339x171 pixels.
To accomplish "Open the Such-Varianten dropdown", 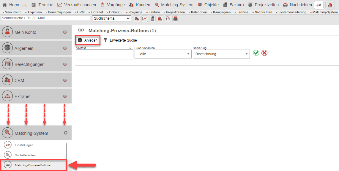I will coord(163,54).
